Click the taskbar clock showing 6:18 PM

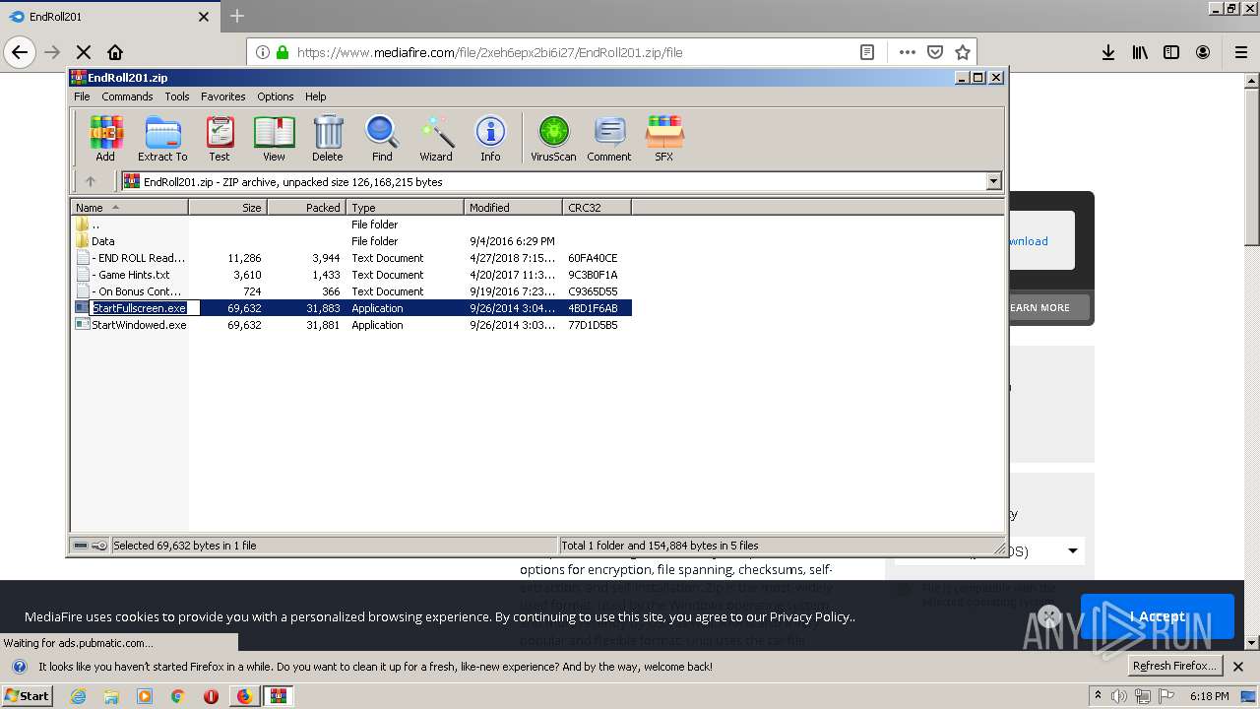click(x=1210, y=696)
